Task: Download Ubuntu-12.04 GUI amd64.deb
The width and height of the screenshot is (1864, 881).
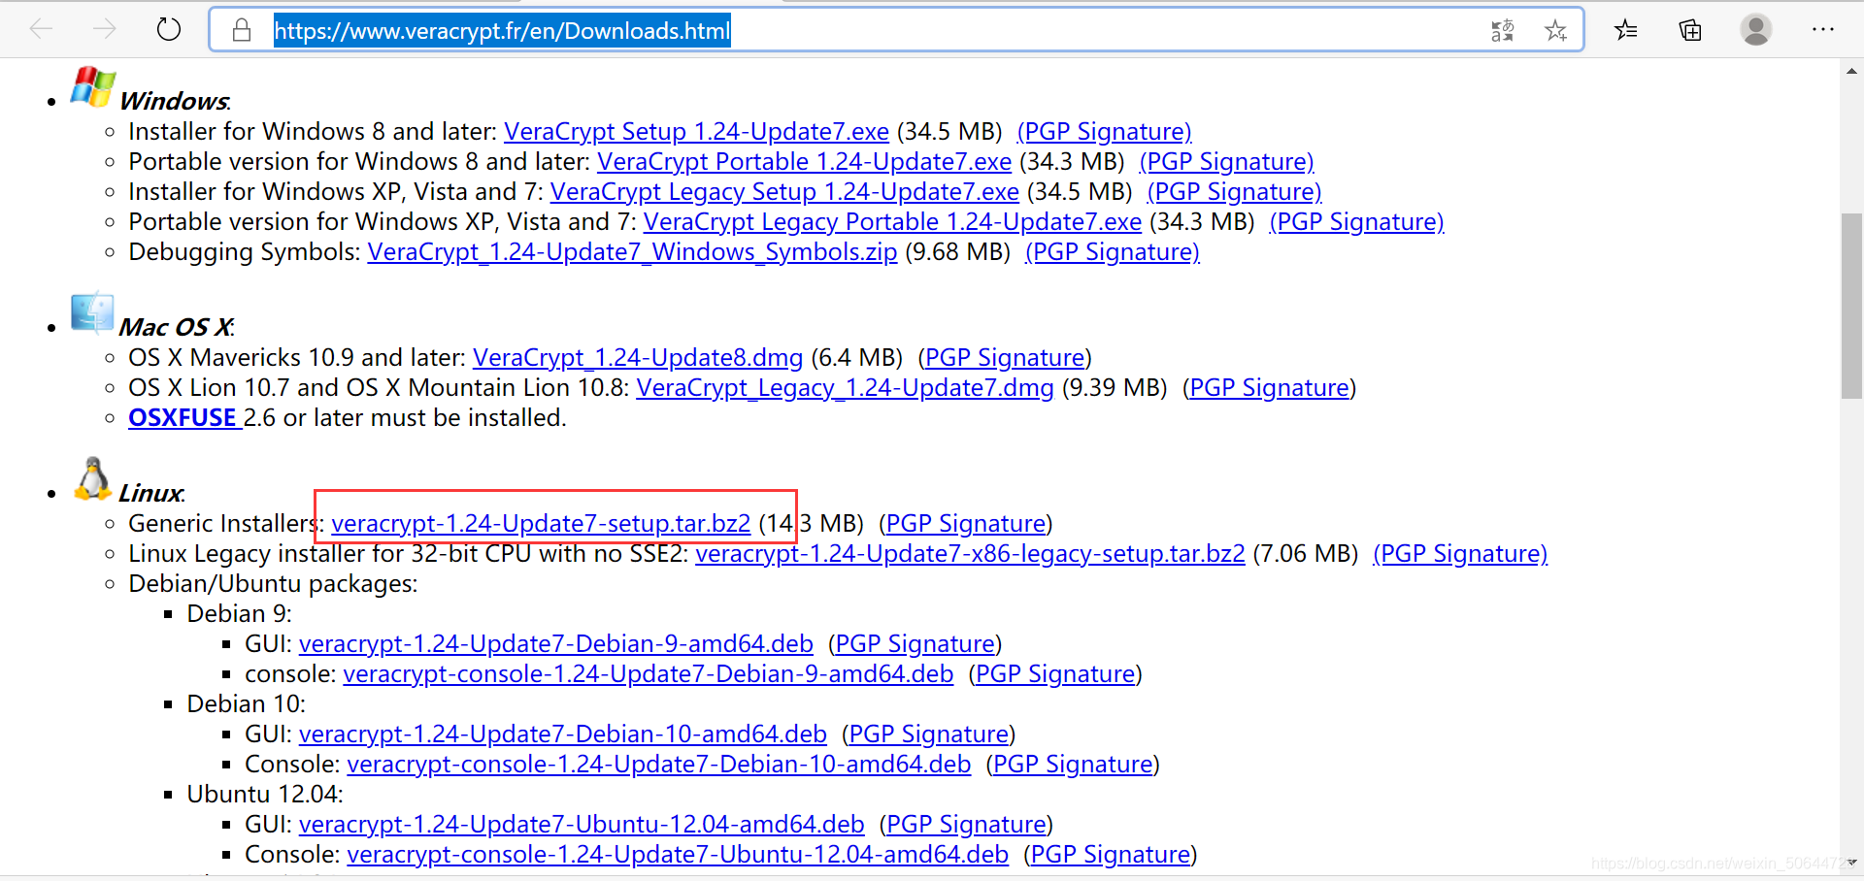Action: (x=582, y=825)
